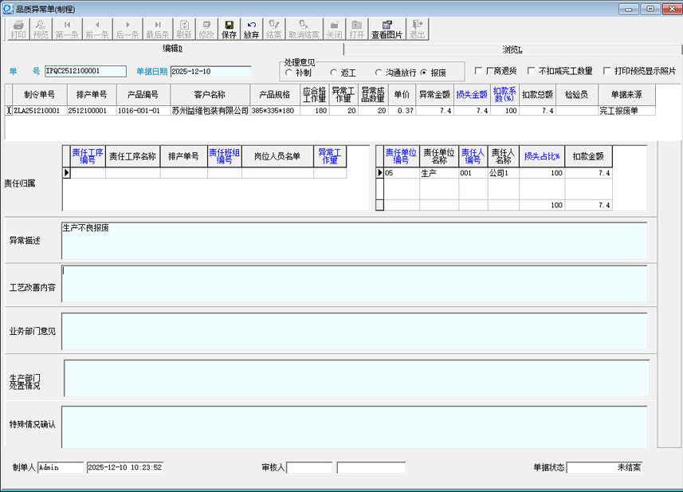Switch to the 编辑D tab
This screenshot has height=492, width=683.
coord(173,49)
